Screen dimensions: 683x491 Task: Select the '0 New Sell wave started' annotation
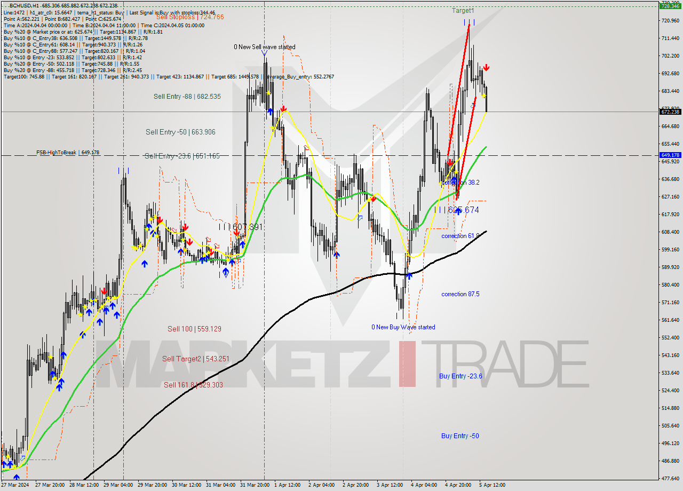click(265, 47)
